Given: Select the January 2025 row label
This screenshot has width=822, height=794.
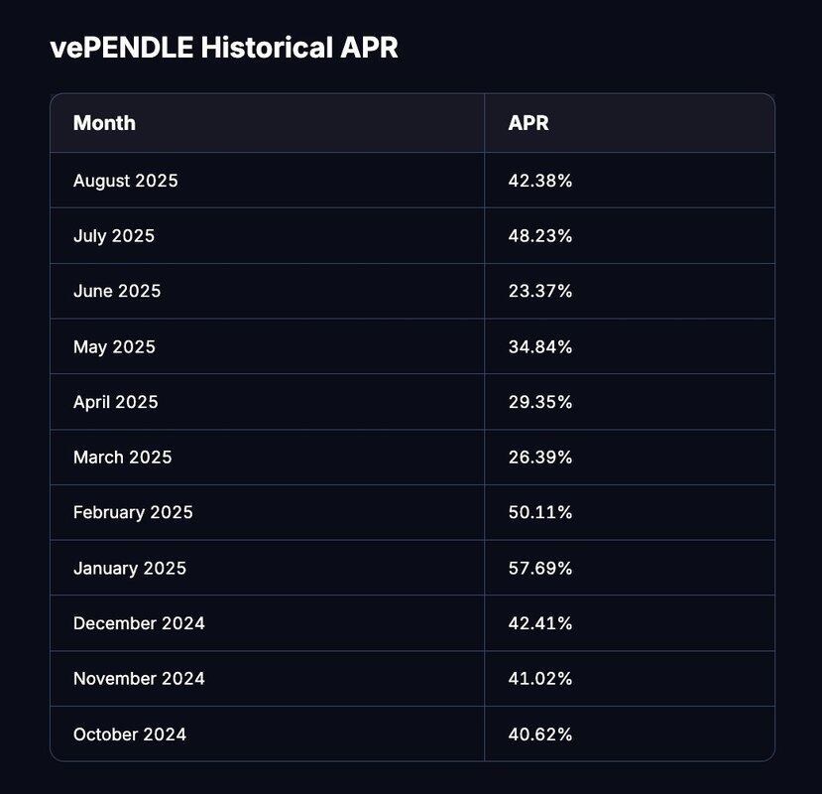Looking at the screenshot, I should [x=130, y=568].
